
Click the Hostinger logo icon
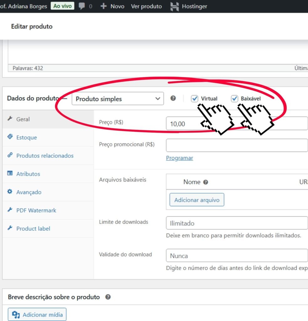click(175, 6)
